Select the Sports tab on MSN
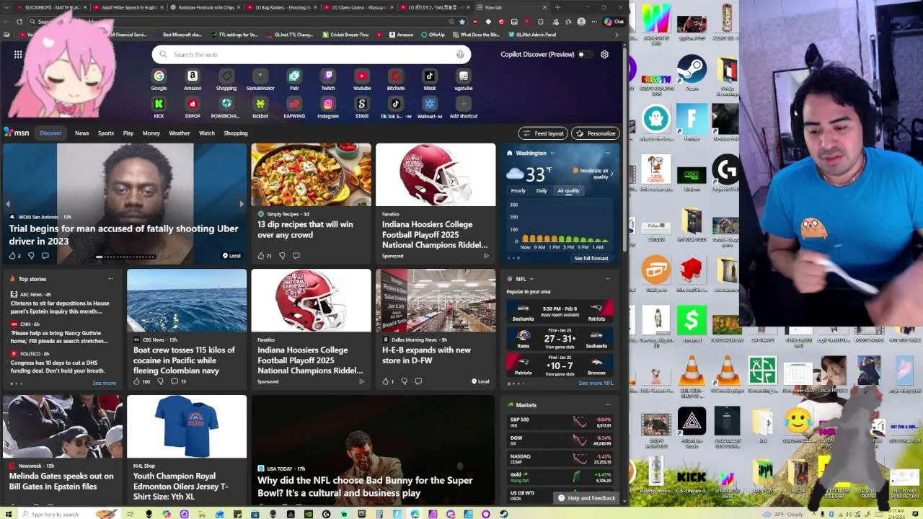 (106, 133)
